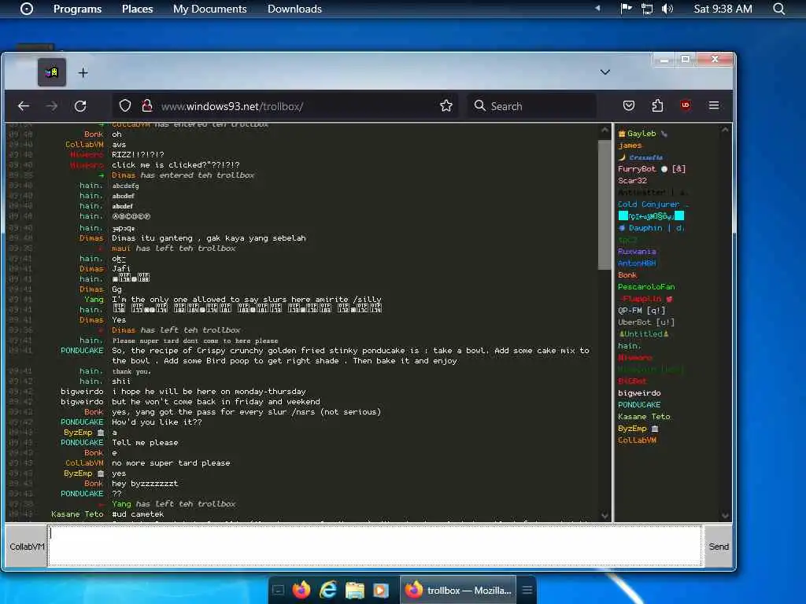Select Scar32 in the user list

pos(632,181)
